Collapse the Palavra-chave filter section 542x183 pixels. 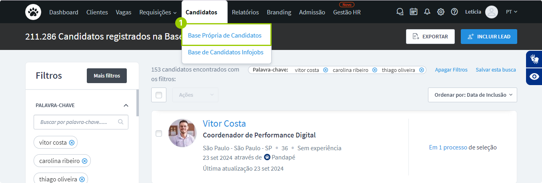tap(126, 105)
